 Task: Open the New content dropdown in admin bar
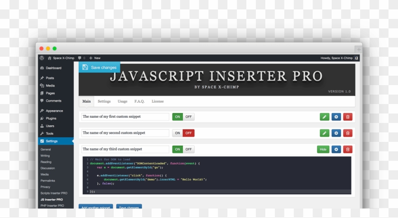[95, 58]
